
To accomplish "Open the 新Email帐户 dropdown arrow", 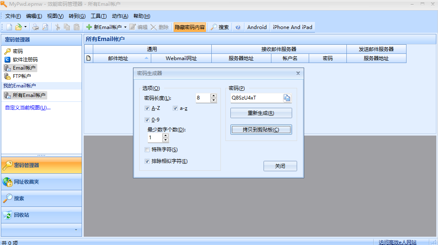I will 125,27.
